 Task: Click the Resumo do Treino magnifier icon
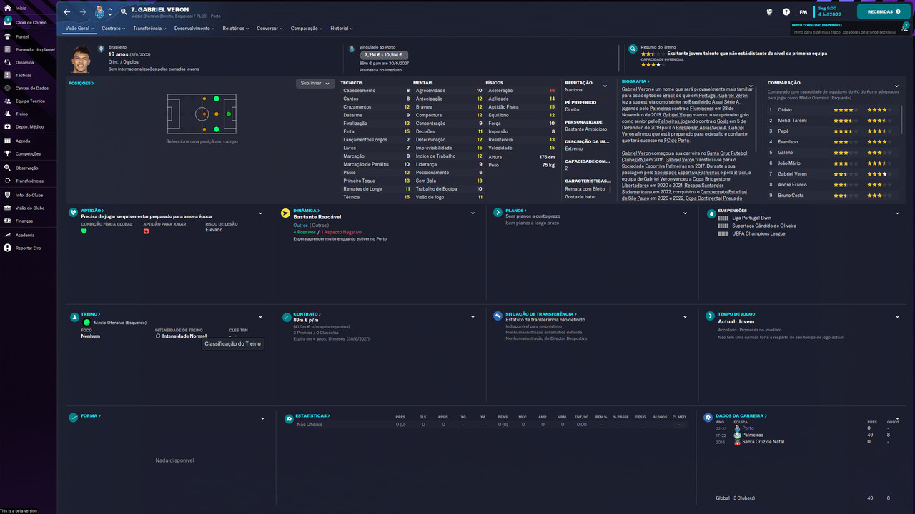633,49
